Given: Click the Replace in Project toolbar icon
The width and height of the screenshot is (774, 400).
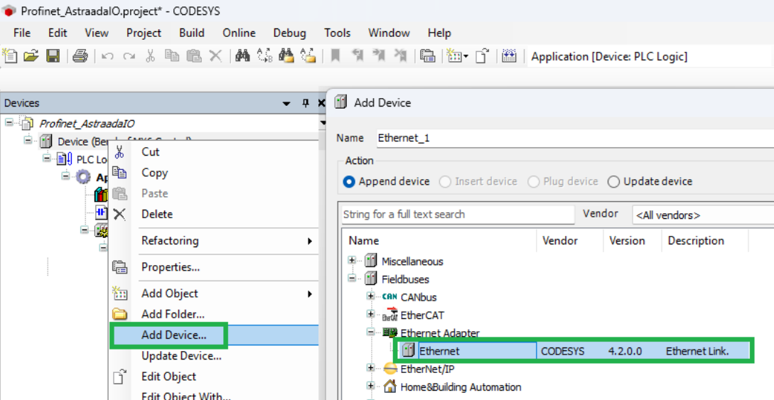Looking at the screenshot, I should tap(308, 55).
